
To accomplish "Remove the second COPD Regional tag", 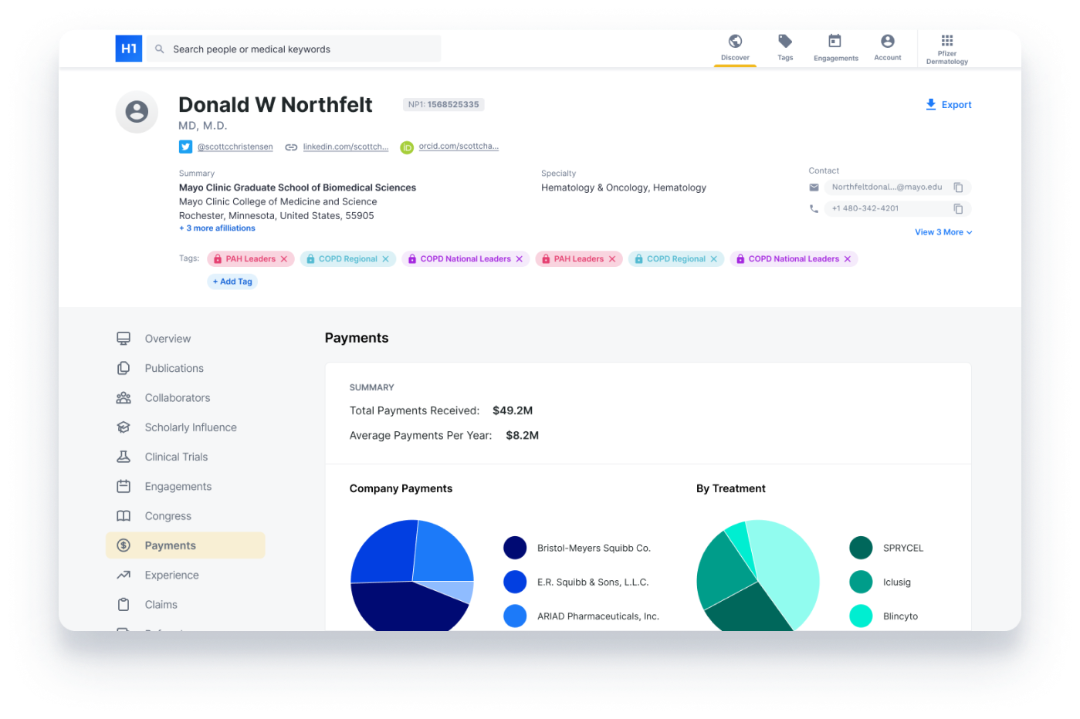I will click(714, 259).
